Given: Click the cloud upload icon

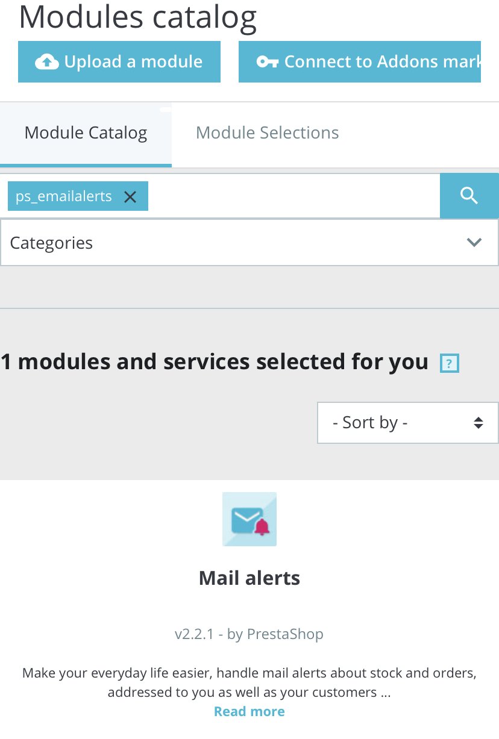Looking at the screenshot, I should click(47, 62).
